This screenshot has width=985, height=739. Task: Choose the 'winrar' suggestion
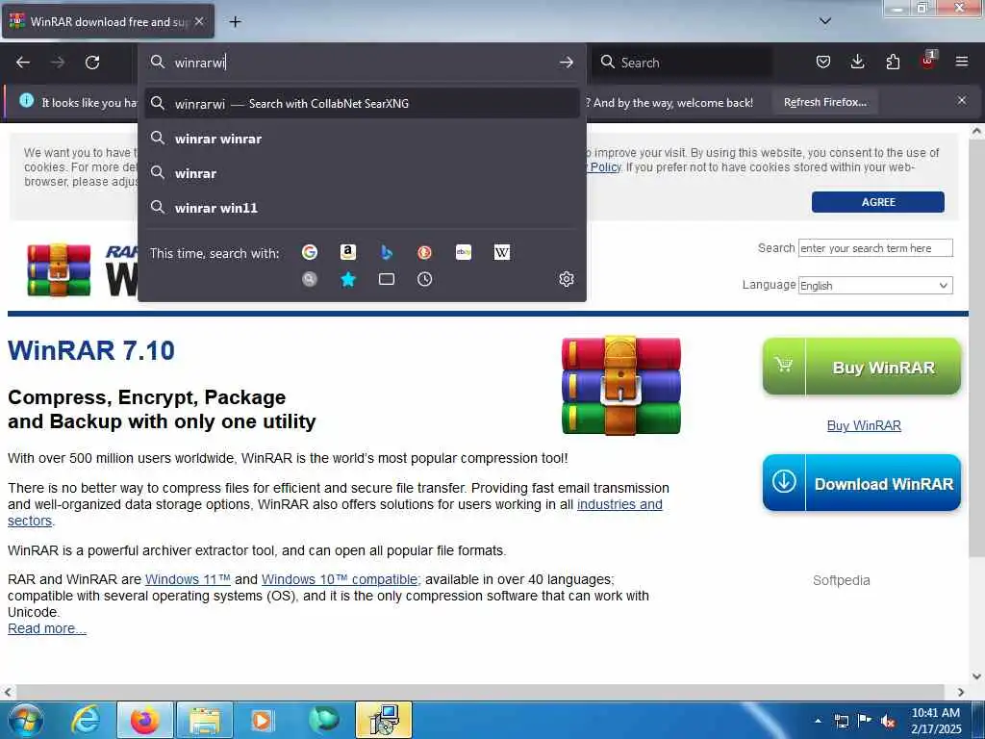coord(362,173)
